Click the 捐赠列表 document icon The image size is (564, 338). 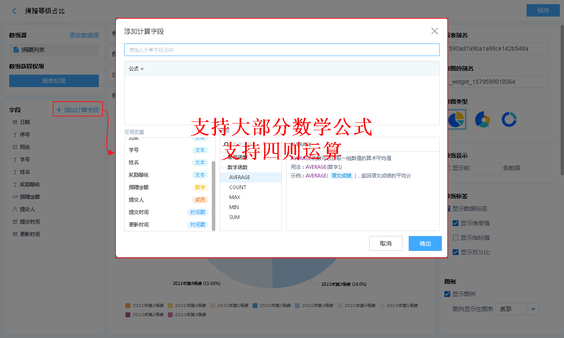16,50
